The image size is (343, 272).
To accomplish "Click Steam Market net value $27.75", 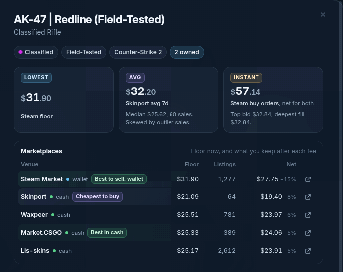I will pyautogui.click(x=268, y=179).
